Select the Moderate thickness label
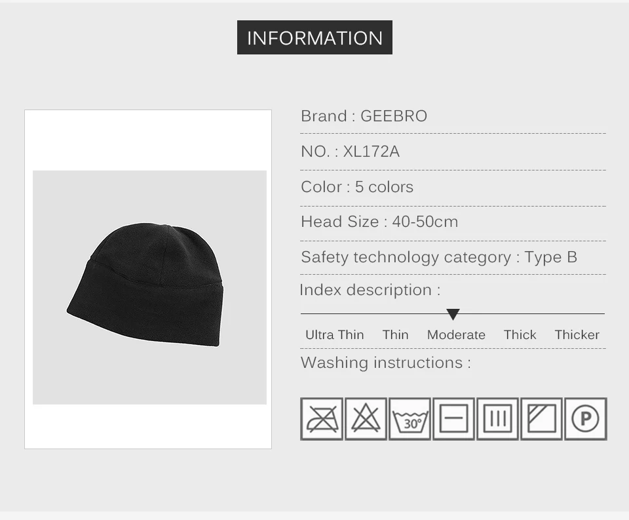Image resolution: width=629 pixels, height=520 pixels. (456, 334)
